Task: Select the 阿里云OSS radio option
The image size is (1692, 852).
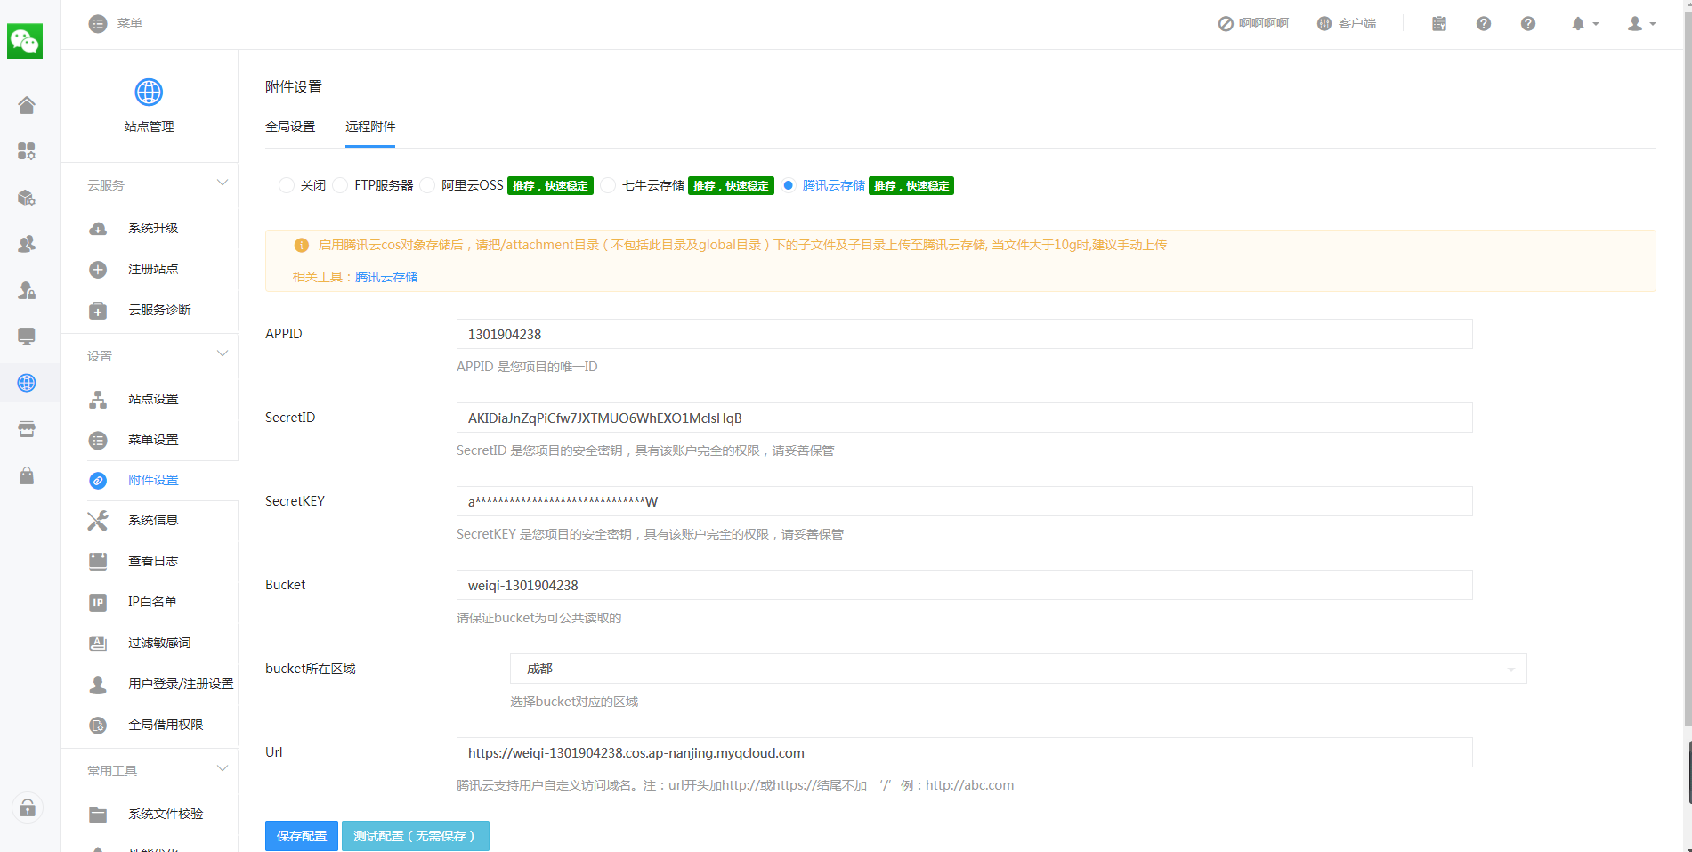Action: tap(427, 185)
